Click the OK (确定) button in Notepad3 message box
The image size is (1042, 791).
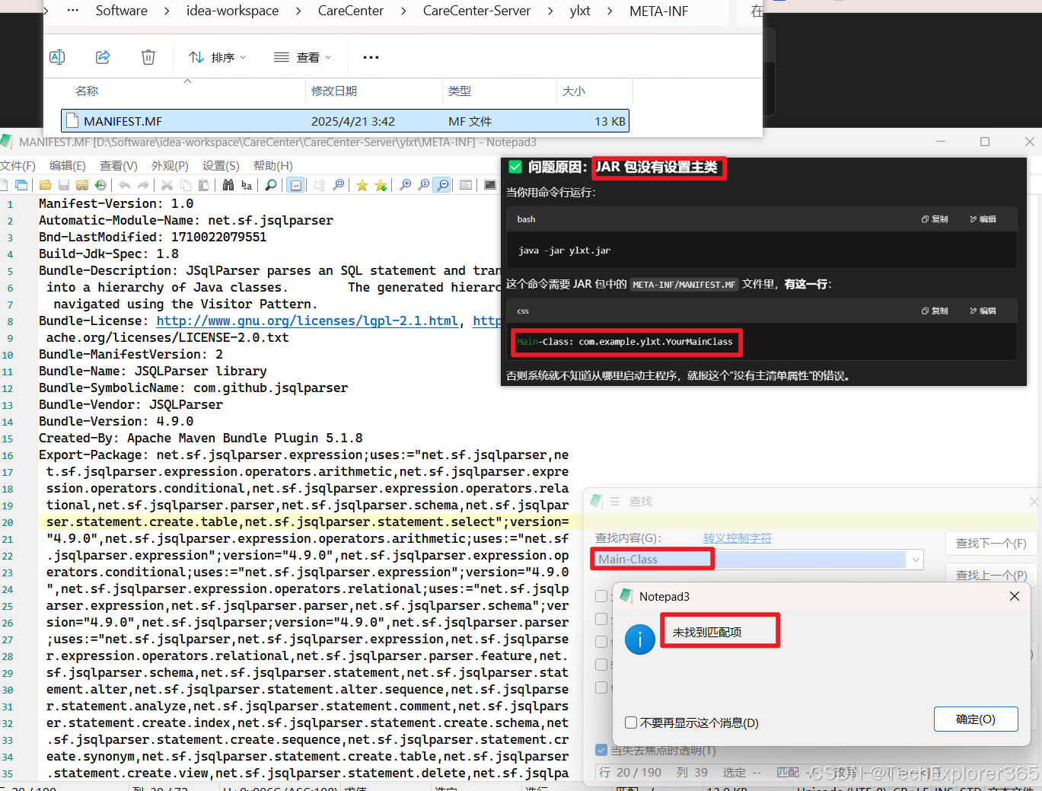click(976, 719)
